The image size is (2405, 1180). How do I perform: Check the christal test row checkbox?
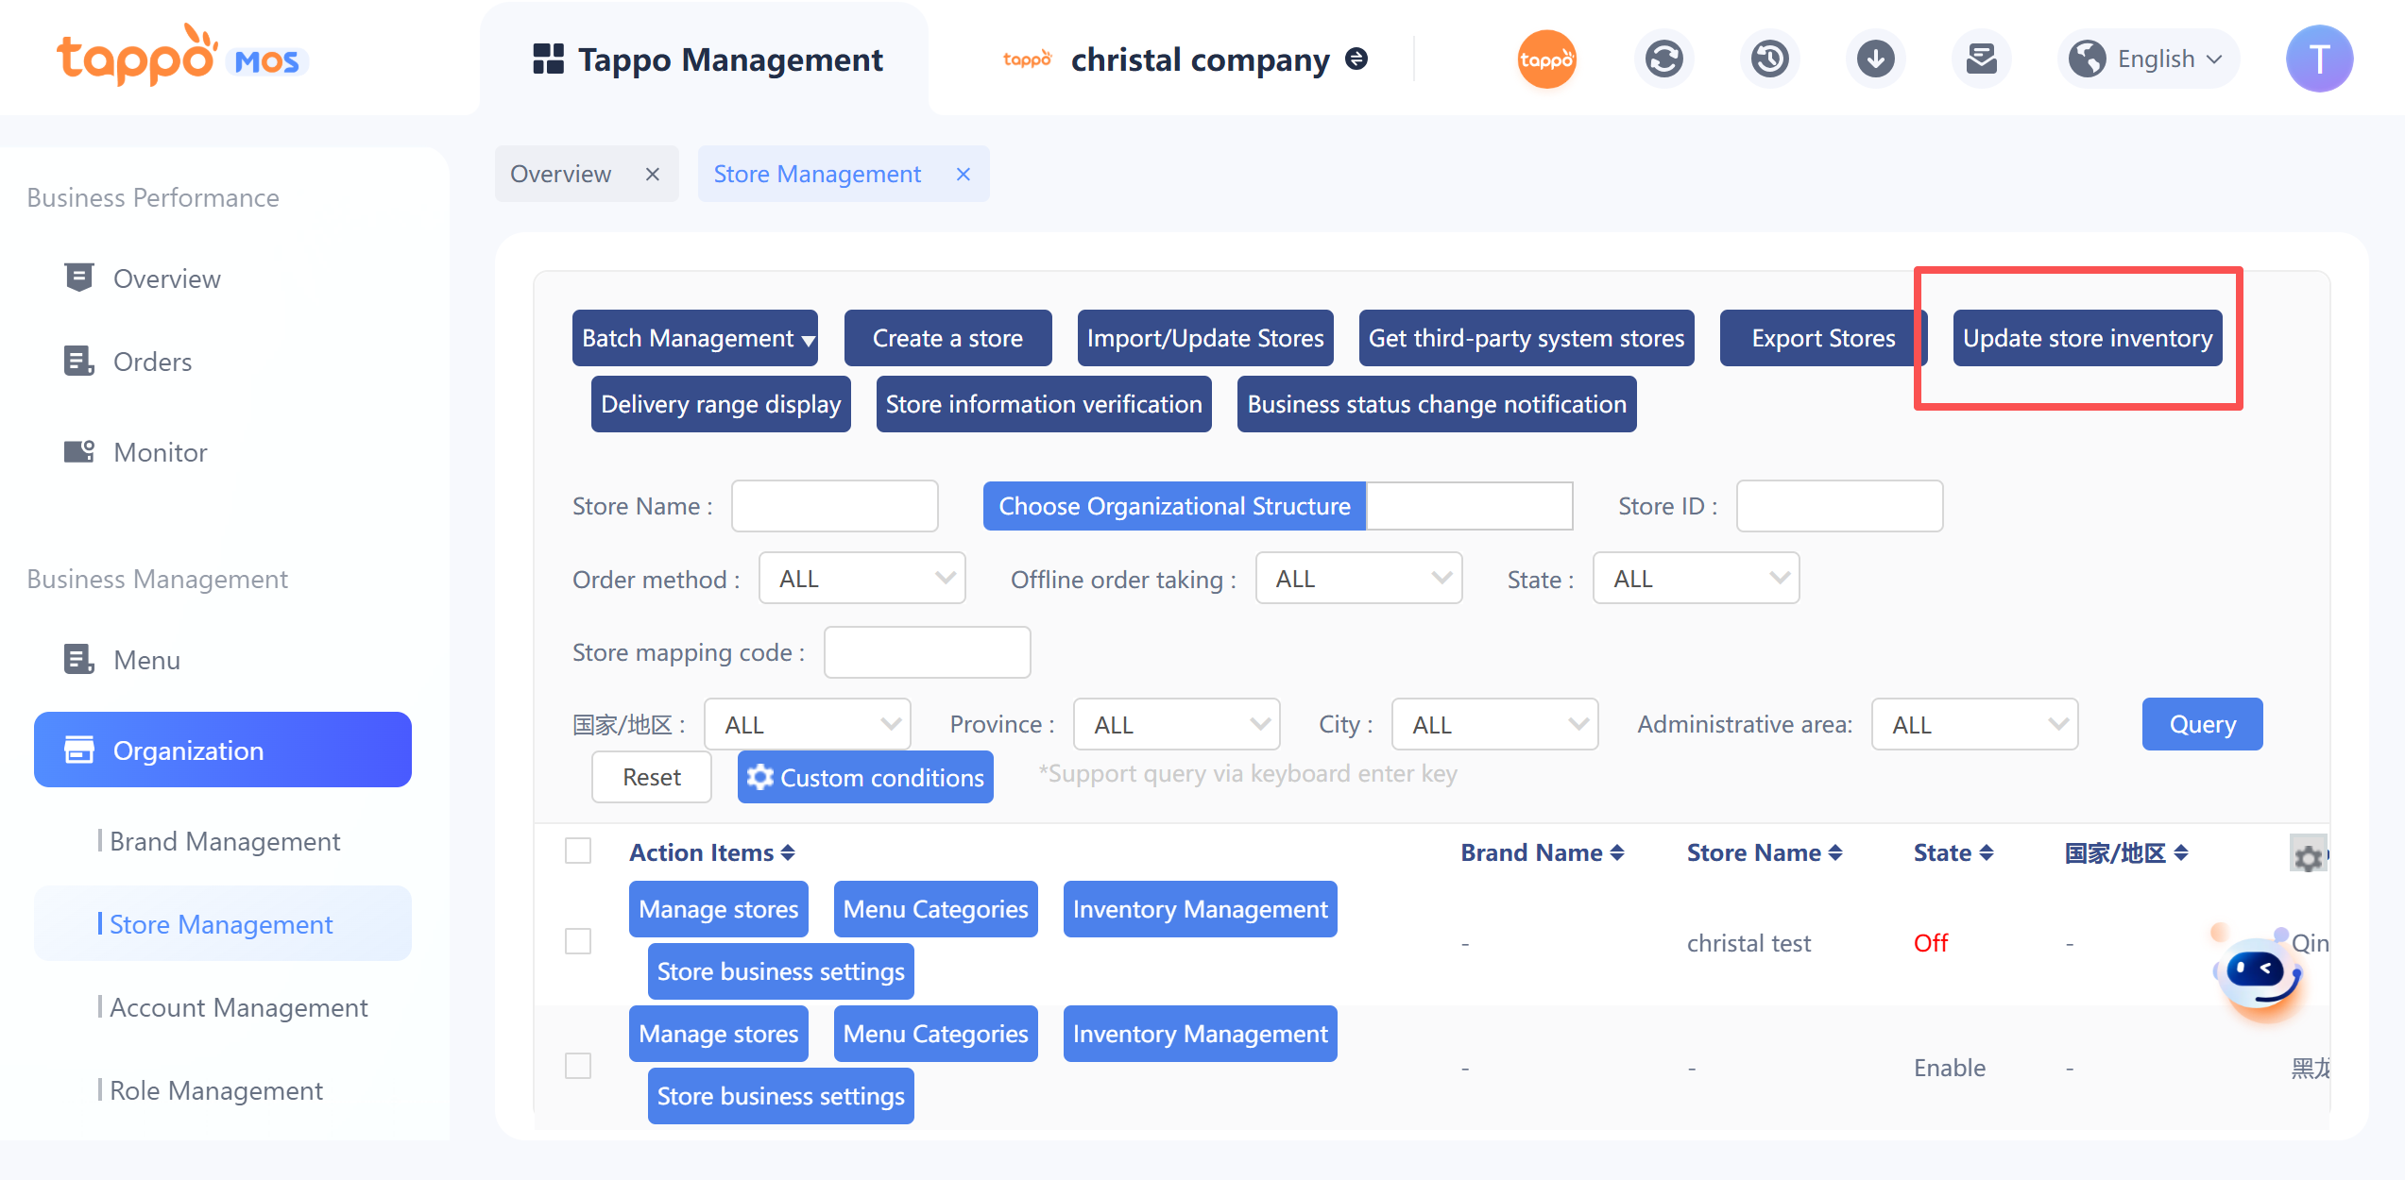(x=578, y=941)
